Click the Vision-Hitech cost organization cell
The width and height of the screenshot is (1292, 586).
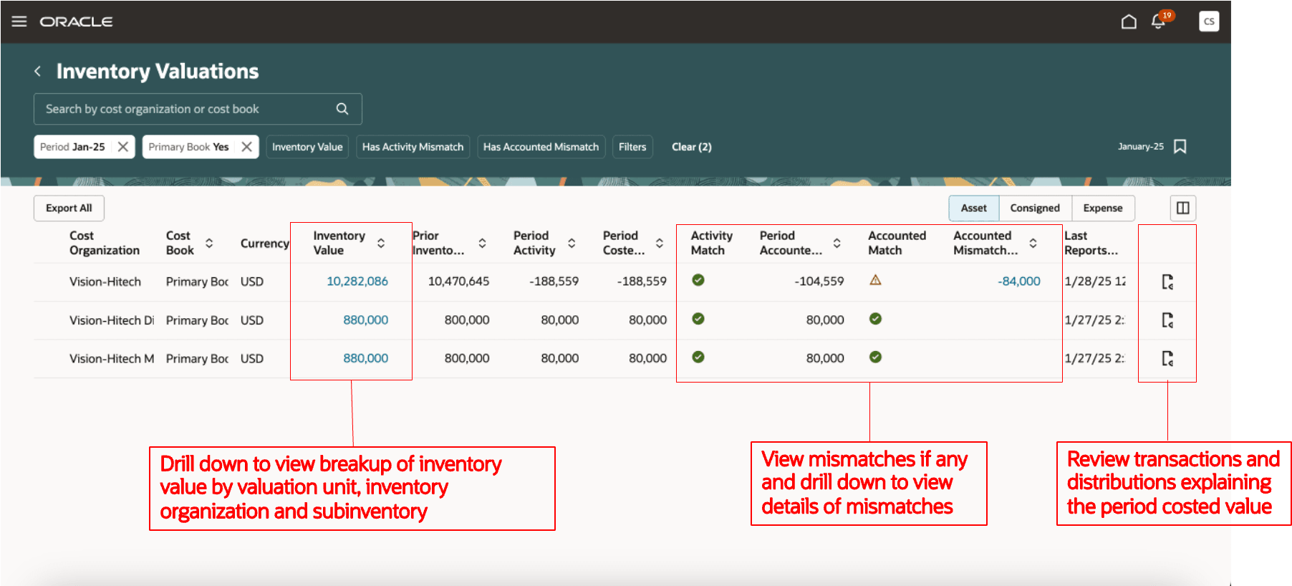105,282
